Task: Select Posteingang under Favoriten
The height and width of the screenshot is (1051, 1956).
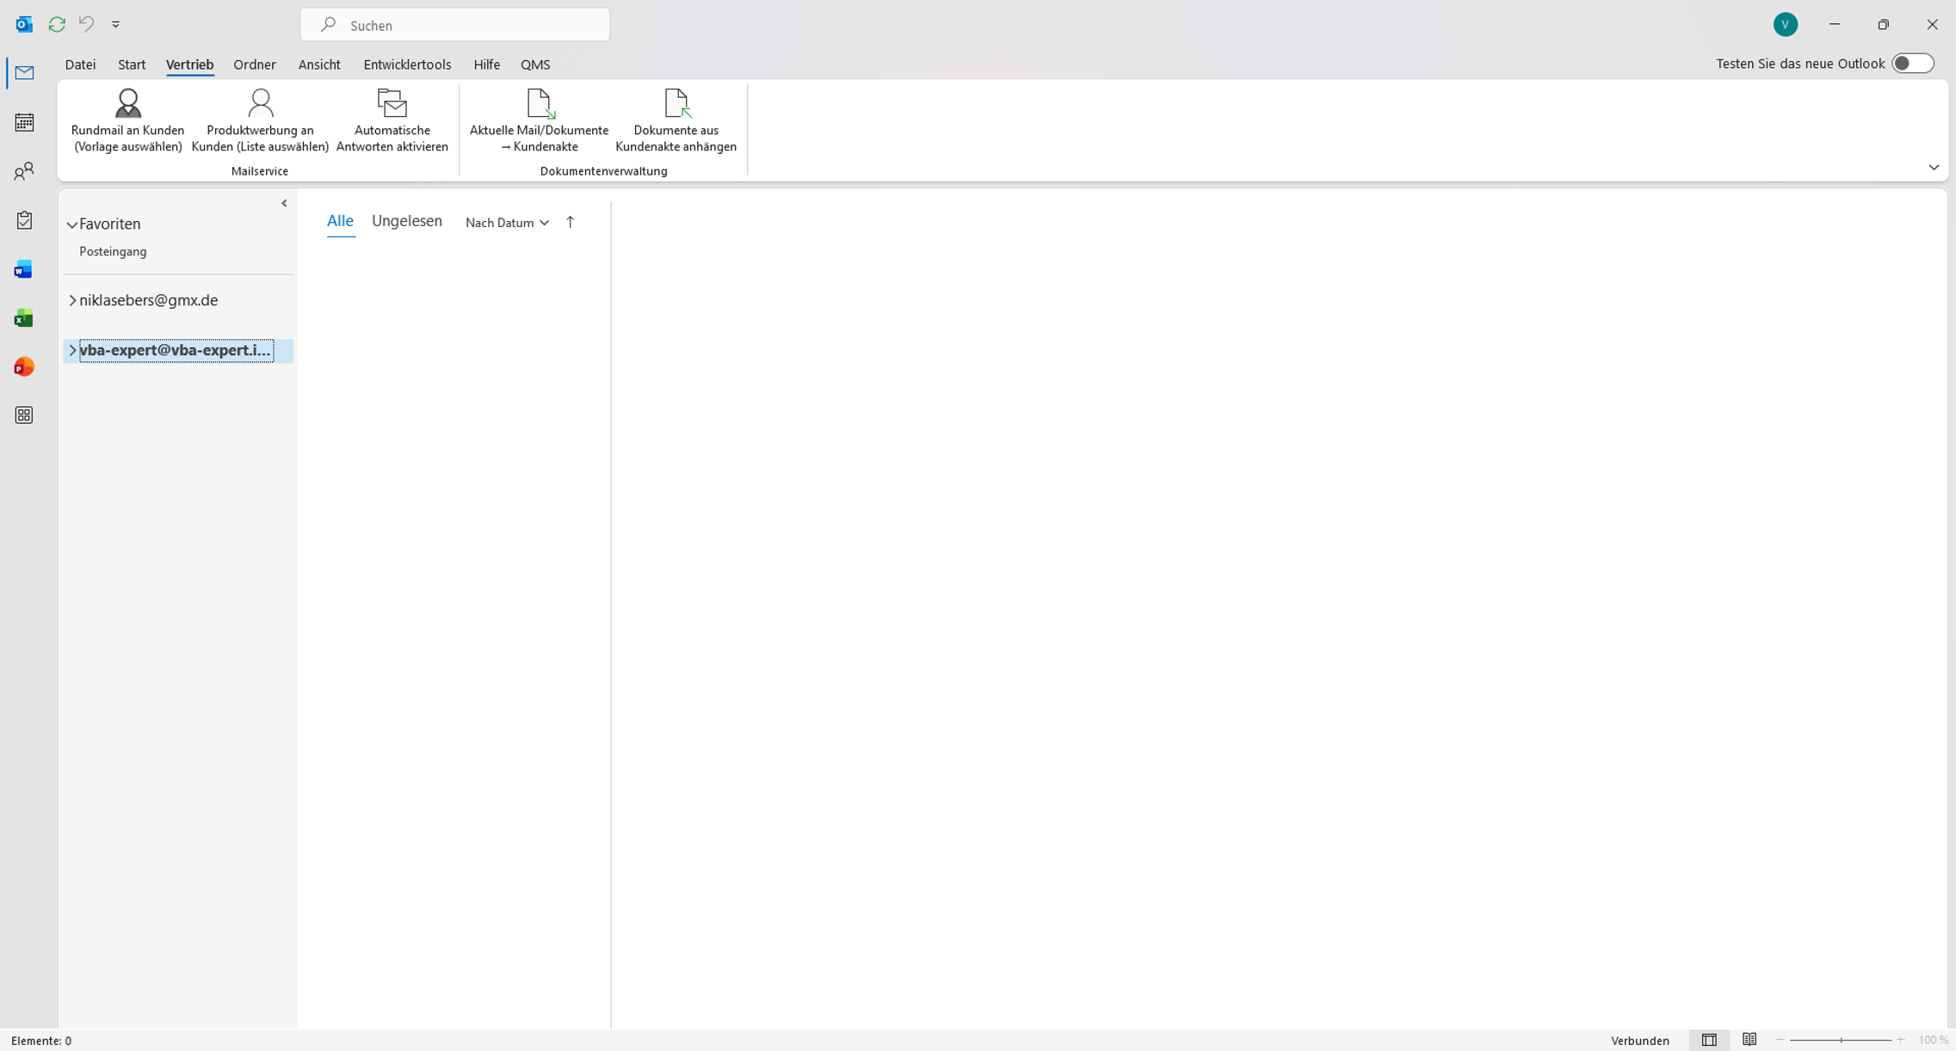Action: 113,251
